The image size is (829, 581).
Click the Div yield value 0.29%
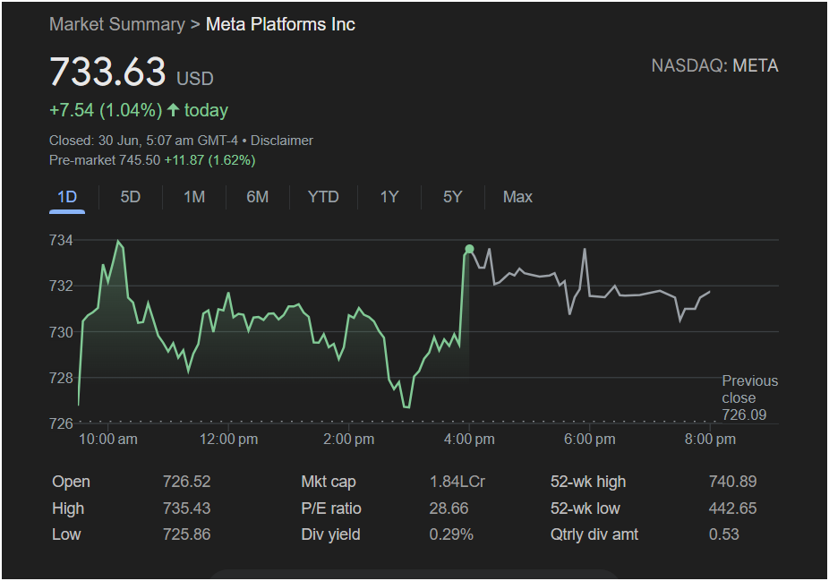(x=451, y=534)
